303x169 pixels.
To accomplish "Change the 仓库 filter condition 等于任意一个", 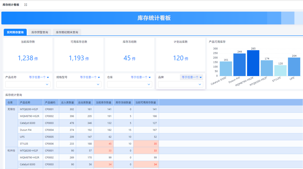I will pyautogui.click(x=141, y=77).
